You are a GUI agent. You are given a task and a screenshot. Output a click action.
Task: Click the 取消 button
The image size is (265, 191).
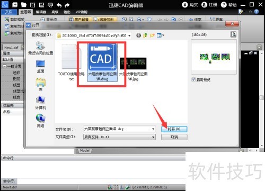174,137
